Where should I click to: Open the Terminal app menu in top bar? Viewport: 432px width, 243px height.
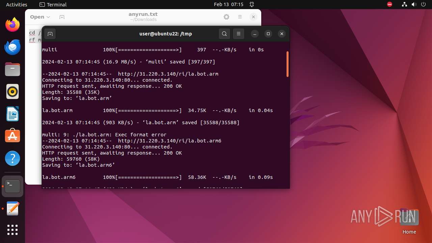pyautogui.click(x=53, y=4)
